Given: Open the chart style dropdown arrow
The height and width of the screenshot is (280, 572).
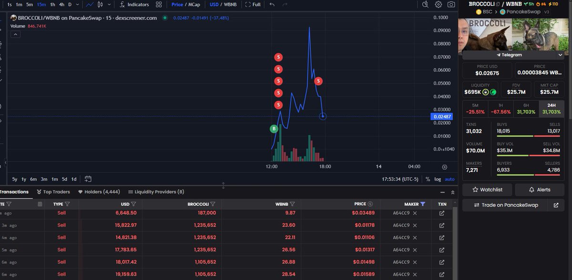Looking at the screenshot, I should coord(109,4).
